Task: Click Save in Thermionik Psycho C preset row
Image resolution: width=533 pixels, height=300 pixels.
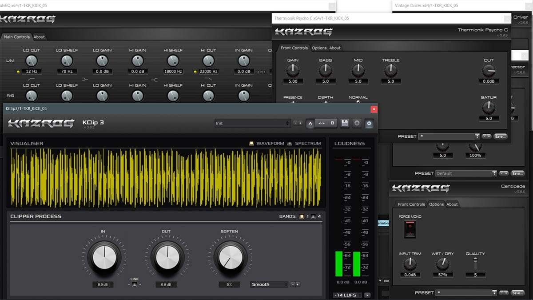Action: click(500, 136)
